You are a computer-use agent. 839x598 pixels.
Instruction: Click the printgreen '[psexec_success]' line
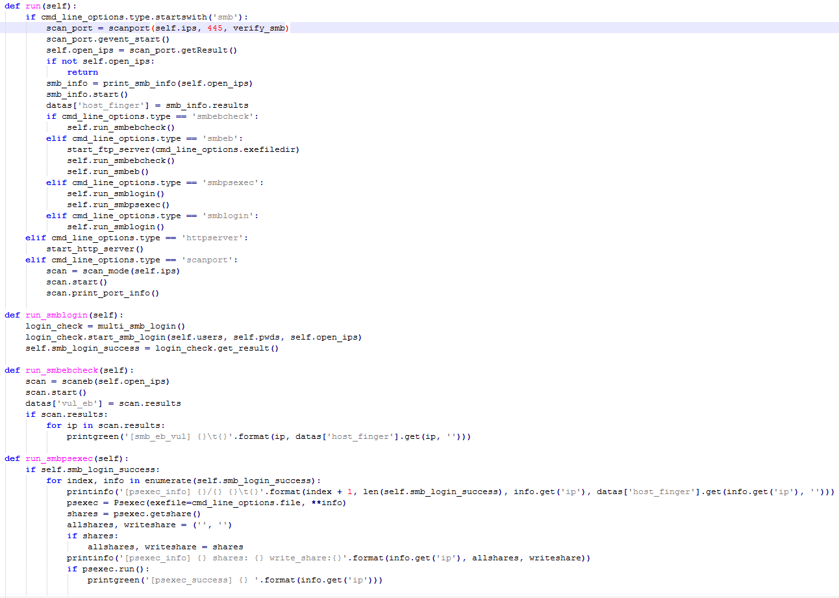tap(235, 580)
